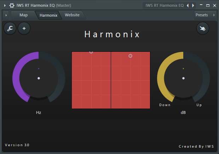The image size is (219, 154).
Task: Click the Up label
Action: pos(199,105)
